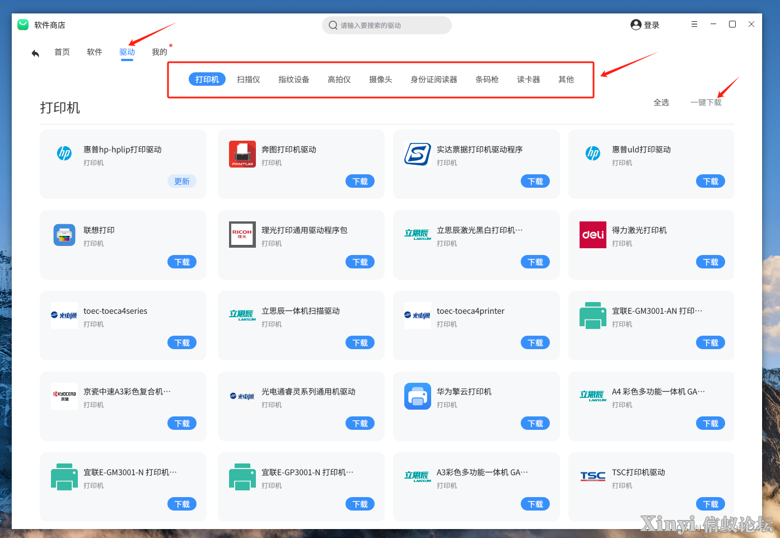Go back using the back arrow
This screenshot has height=538, width=780.
[35, 53]
